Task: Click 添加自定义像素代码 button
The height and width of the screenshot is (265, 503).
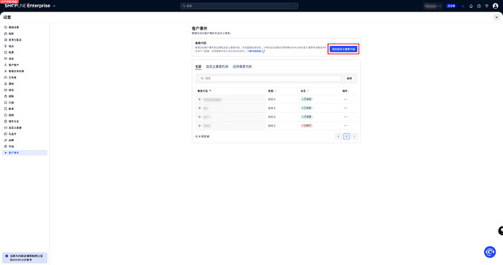Action: (343, 49)
